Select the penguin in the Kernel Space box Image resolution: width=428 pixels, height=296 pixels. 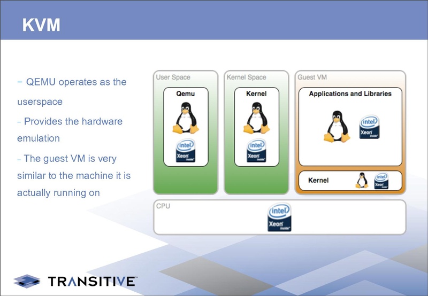click(x=256, y=118)
